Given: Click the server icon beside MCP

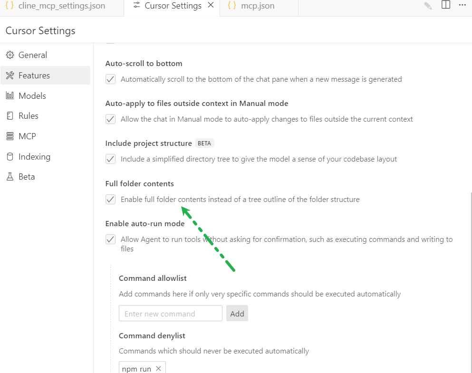Looking at the screenshot, I should click(x=10, y=136).
